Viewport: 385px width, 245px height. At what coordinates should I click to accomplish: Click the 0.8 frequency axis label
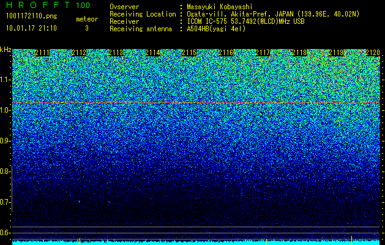coord(5,171)
